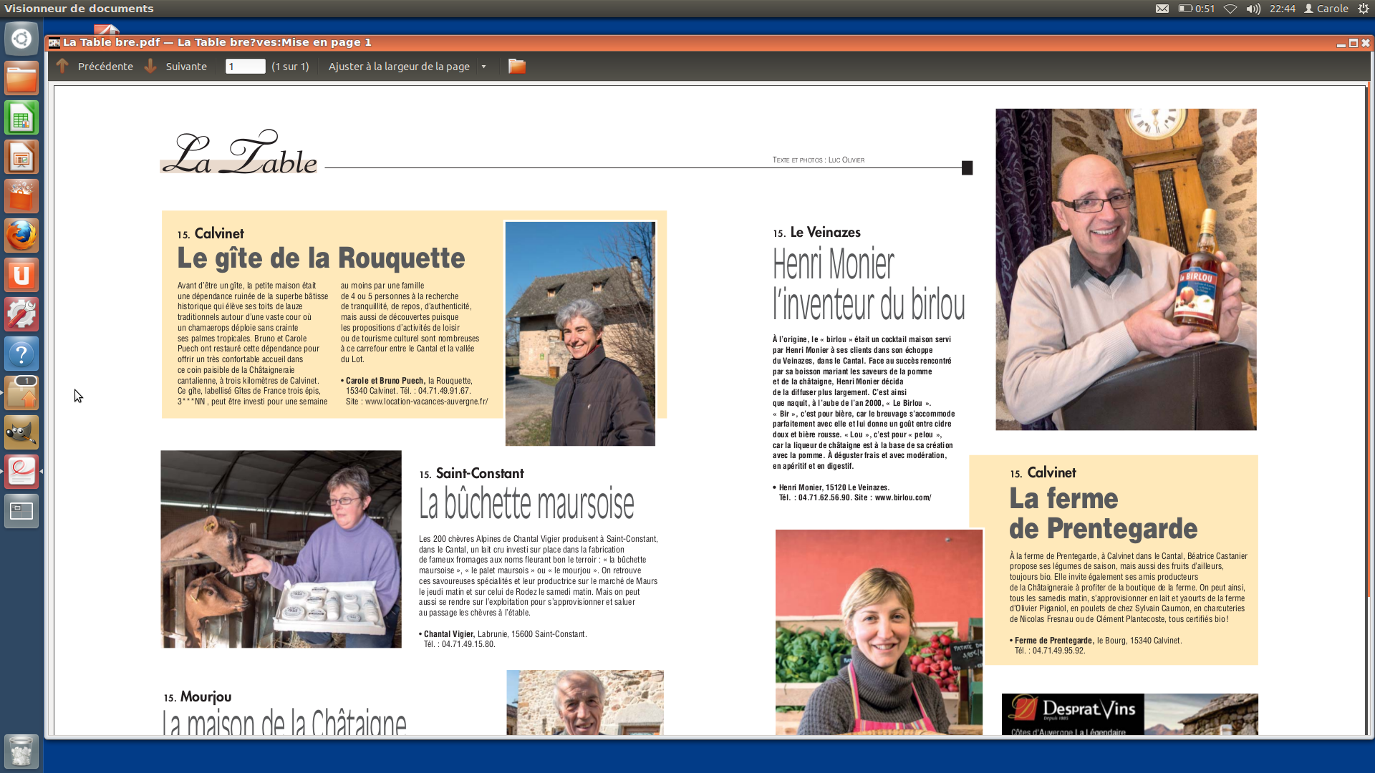Click 'Texte et photos : Luc Olivier' credit
This screenshot has height=773, width=1375.
pos(818,160)
